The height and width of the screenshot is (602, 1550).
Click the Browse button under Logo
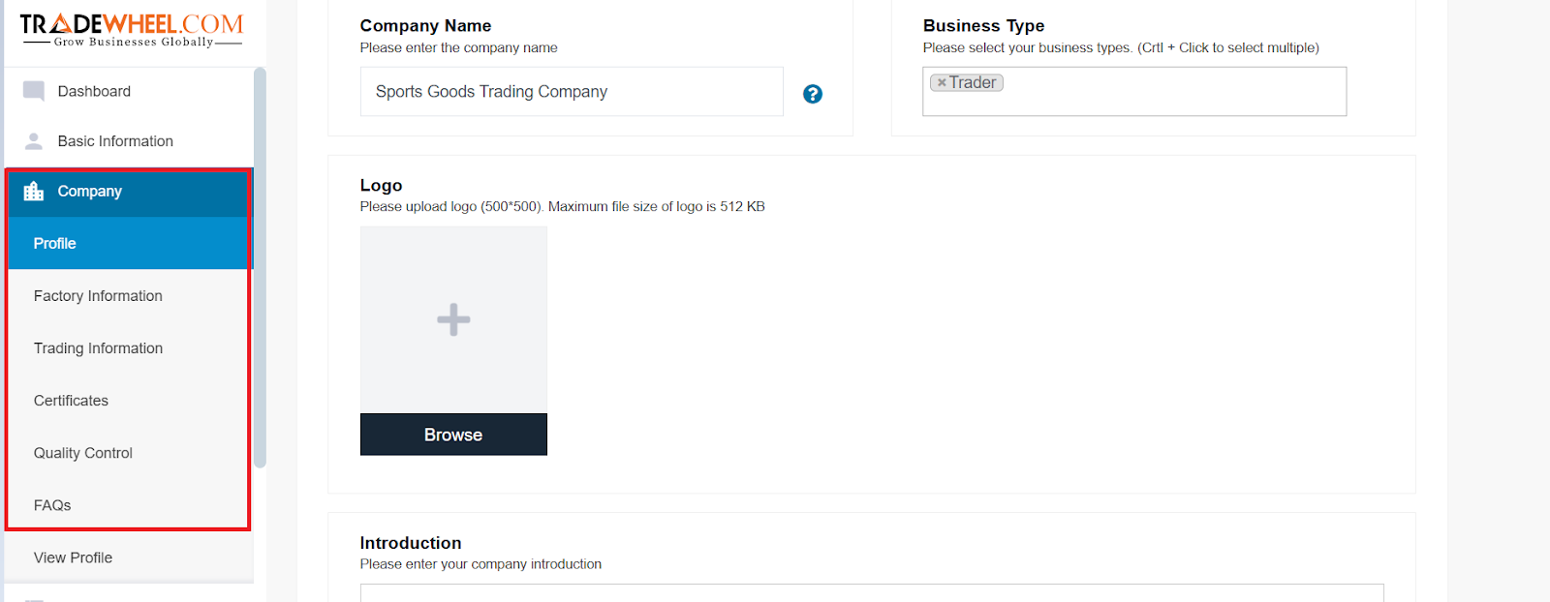(453, 435)
